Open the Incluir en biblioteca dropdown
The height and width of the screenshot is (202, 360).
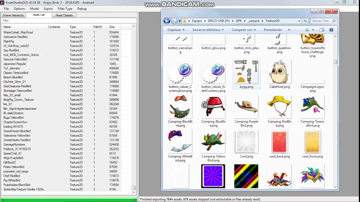tap(208, 30)
